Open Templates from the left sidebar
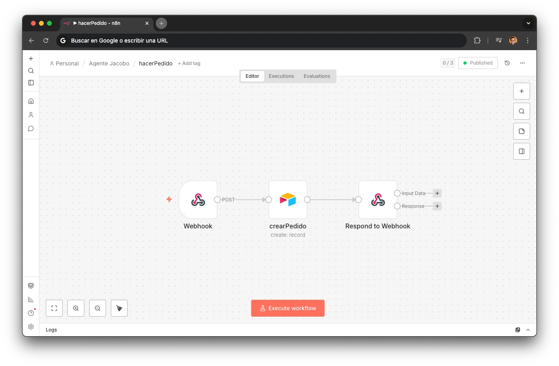Screen dimensions: 559x366 [31, 285]
